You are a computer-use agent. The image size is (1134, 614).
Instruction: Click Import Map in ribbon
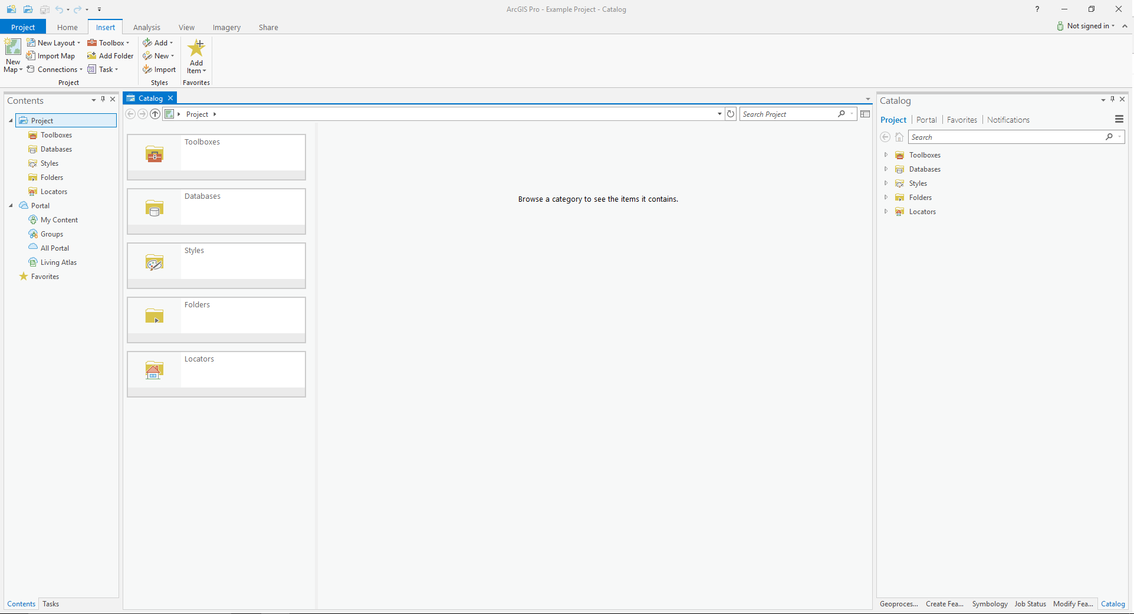(51, 56)
